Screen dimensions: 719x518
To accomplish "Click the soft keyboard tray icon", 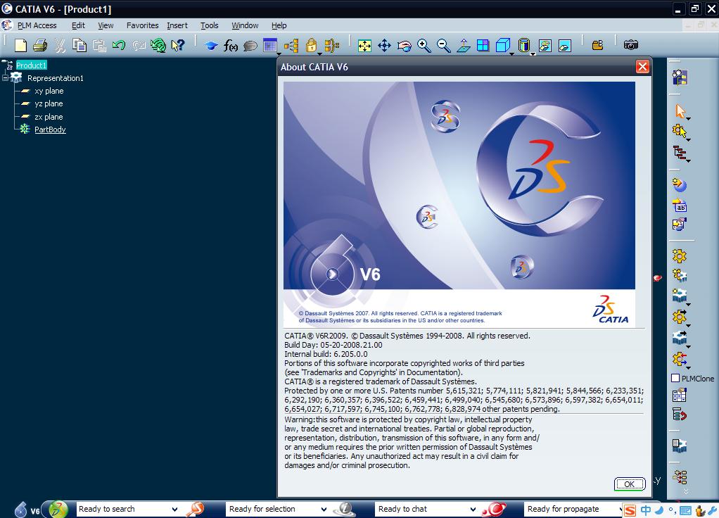I will [686, 510].
